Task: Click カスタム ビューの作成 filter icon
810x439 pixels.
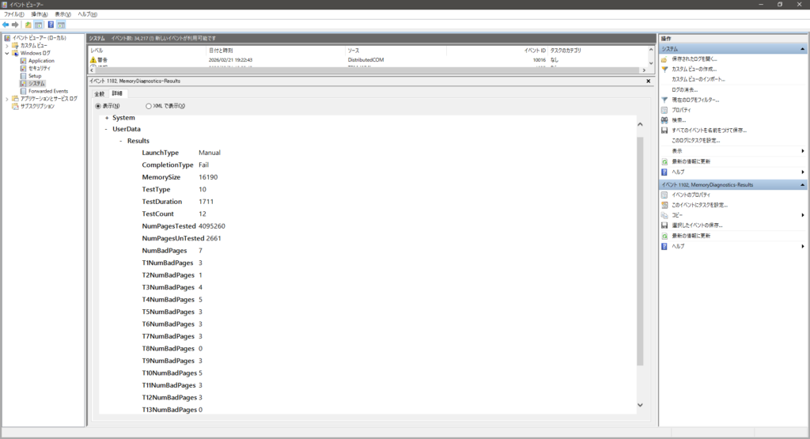Action: [664, 69]
